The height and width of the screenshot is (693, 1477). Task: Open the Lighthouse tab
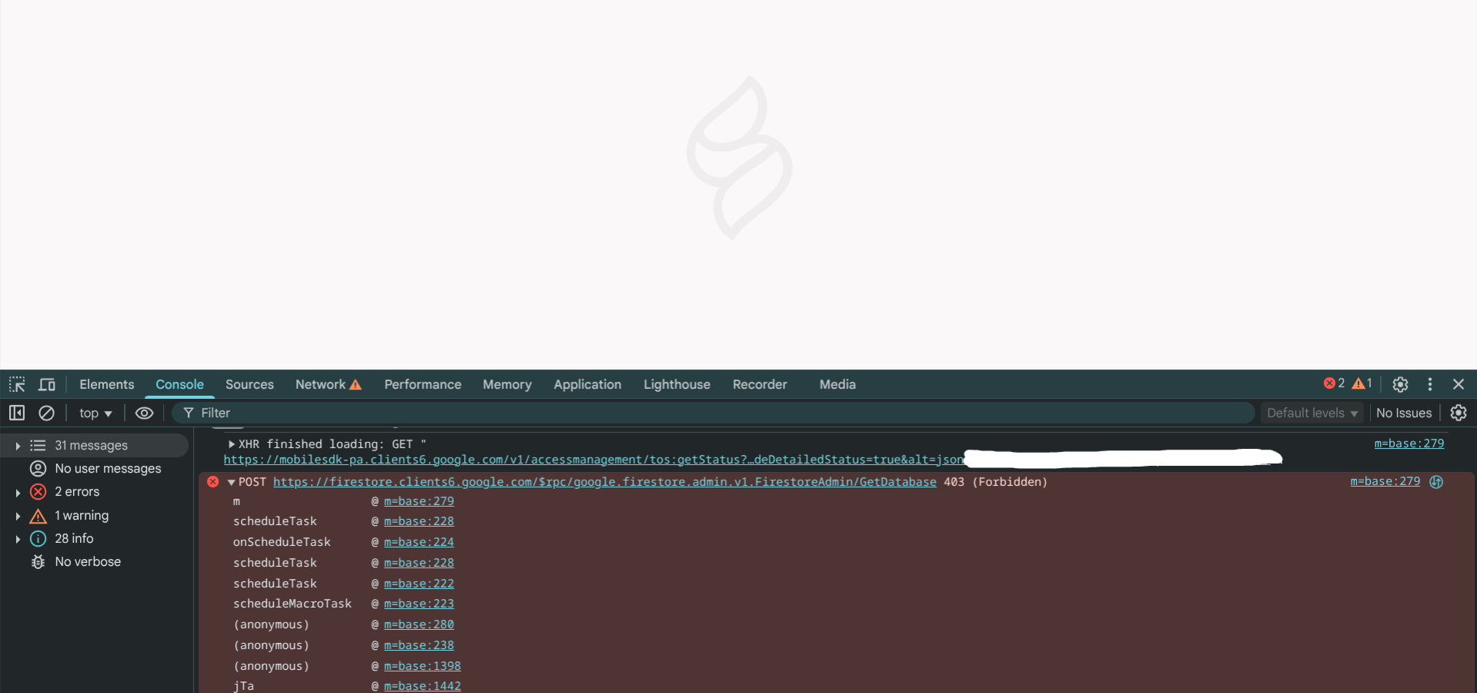pyautogui.click(x=677, y=384)
